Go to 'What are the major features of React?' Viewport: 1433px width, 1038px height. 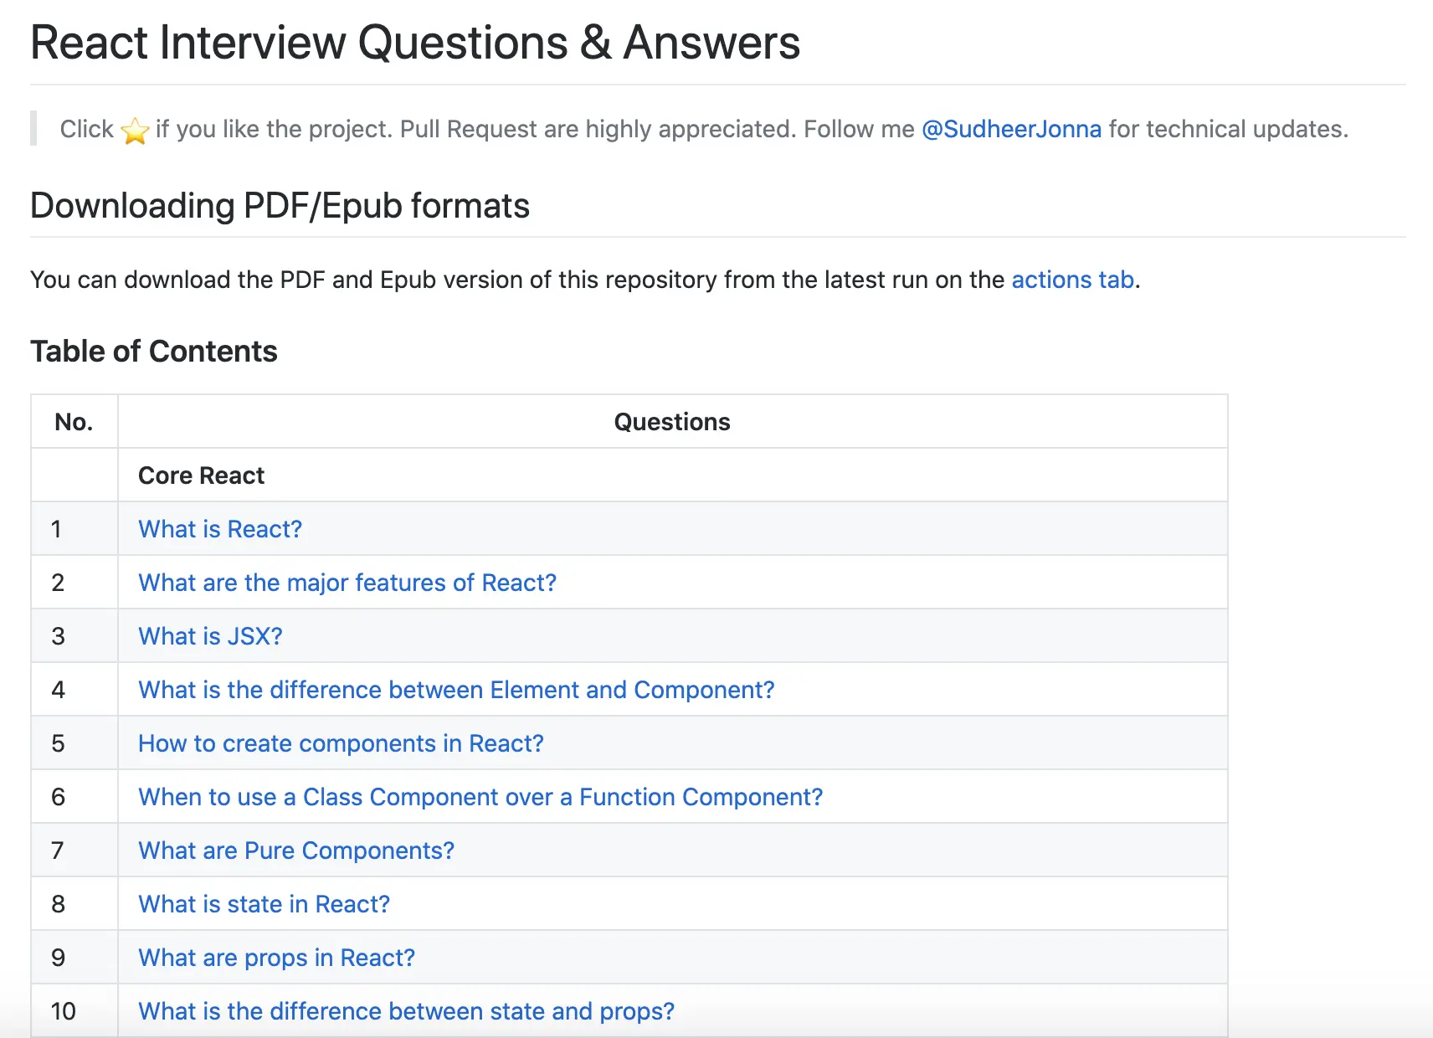pos(347,583)
